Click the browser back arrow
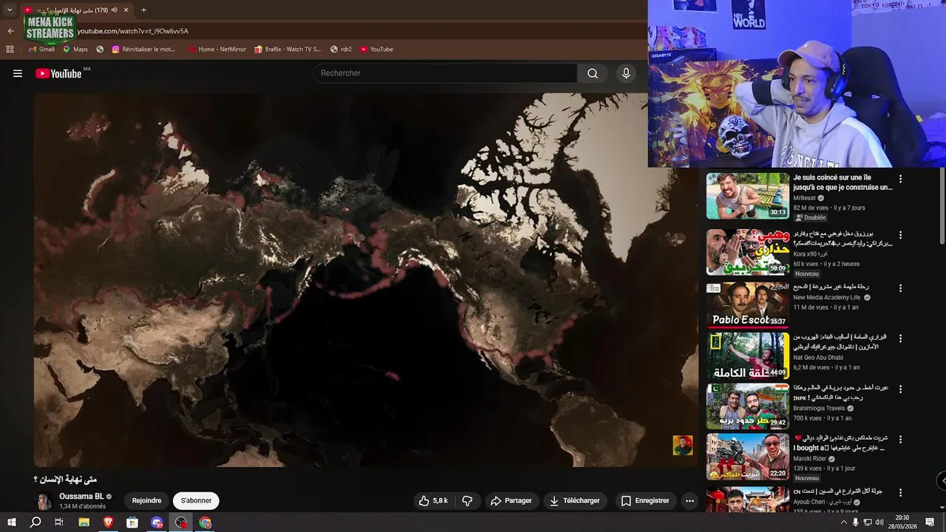The height and width of the screenshot is (532, 946). (x=10, y=31)
